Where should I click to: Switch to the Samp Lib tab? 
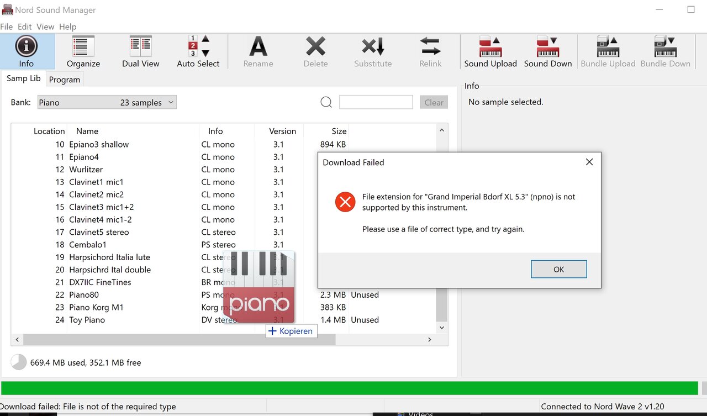coord(23,78)
